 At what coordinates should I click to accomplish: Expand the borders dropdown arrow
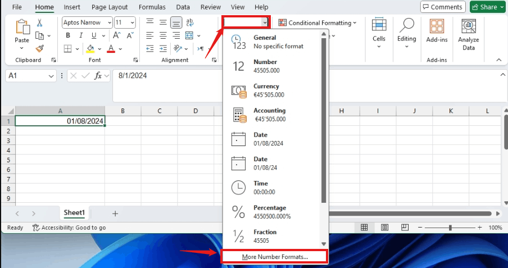coord(77,49)
